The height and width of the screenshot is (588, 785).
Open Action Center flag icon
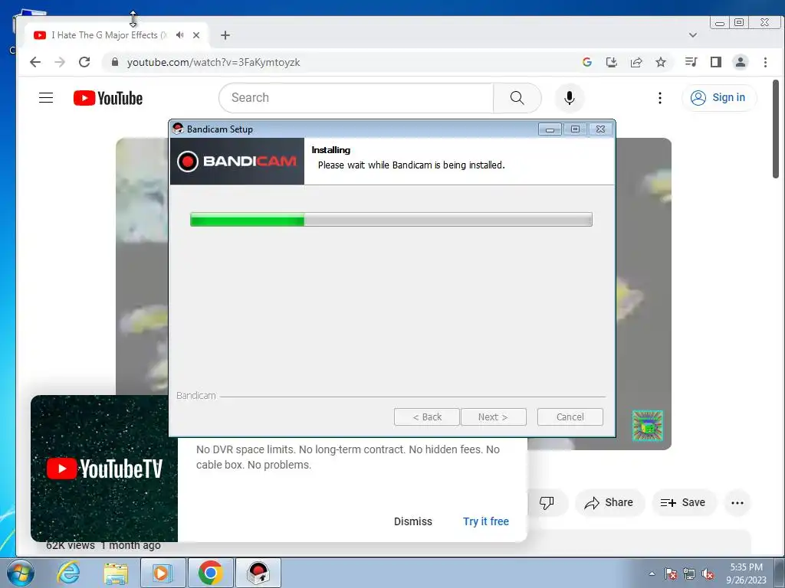point(671,573)
